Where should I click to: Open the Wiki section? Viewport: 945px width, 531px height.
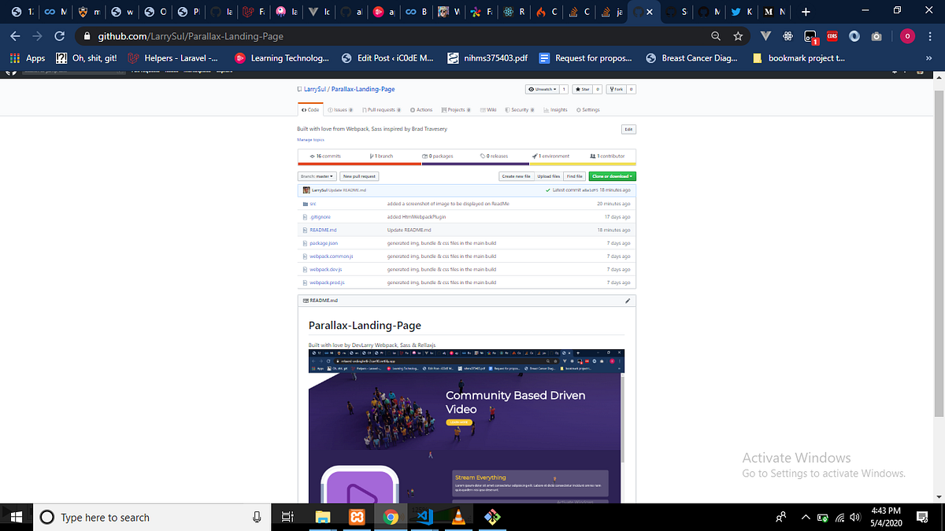[x=489, y=110]
